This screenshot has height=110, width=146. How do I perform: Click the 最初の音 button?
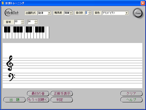38,94
